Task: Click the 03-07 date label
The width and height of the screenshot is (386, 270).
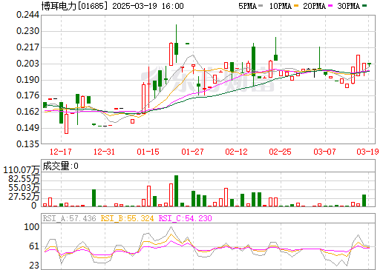Action: tap(324, 152)
